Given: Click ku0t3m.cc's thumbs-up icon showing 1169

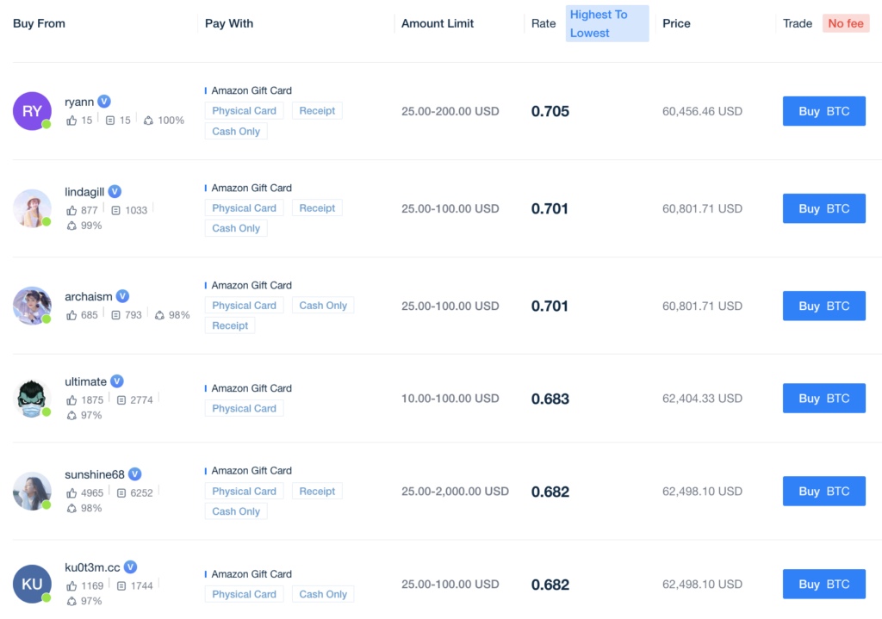Looking at the screenshot, I should [x=71, y=585].
